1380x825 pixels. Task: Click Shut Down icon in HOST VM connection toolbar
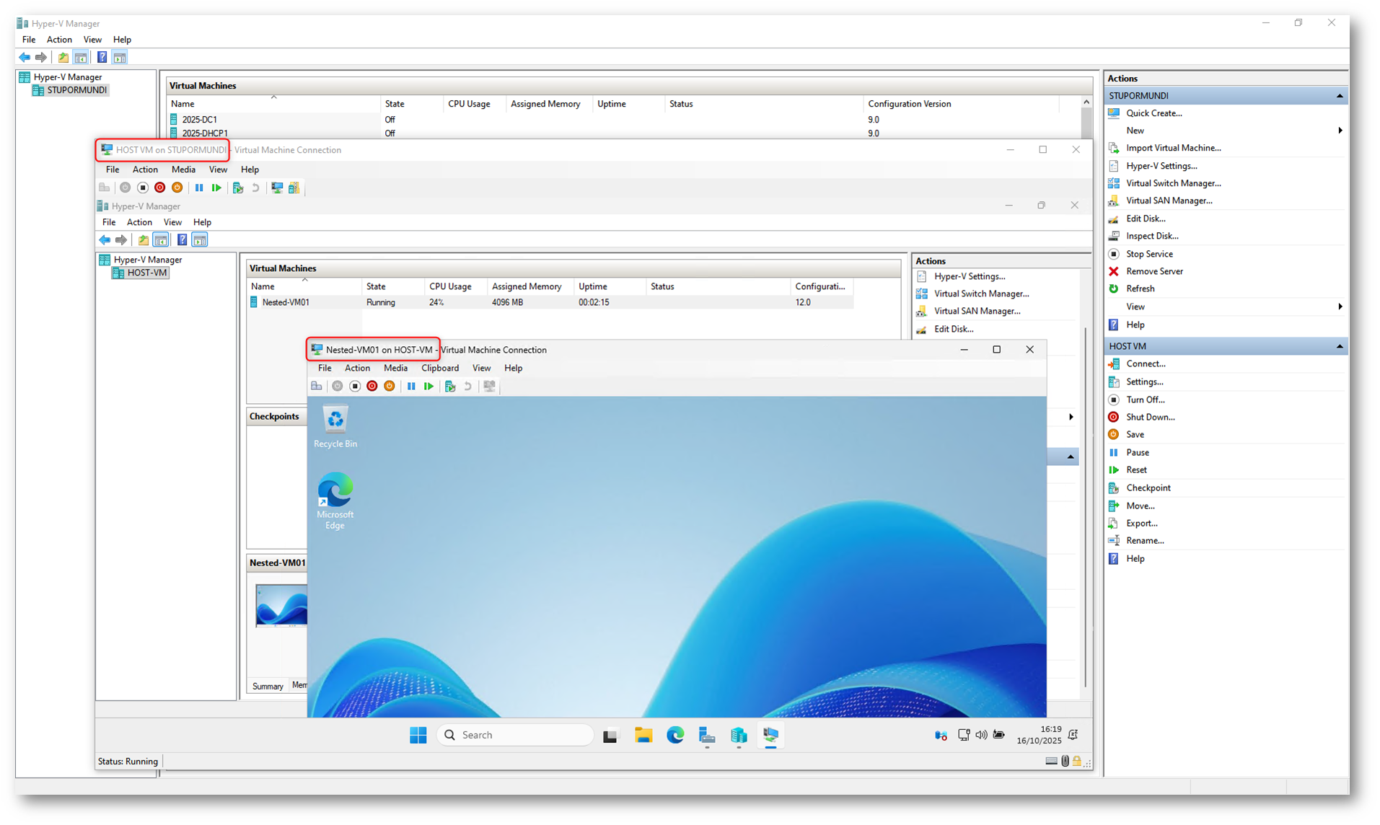coord(160,188)
